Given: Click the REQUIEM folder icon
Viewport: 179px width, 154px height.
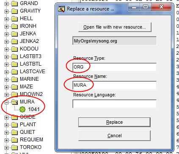Looking at the screenshot, I should 14,140.
